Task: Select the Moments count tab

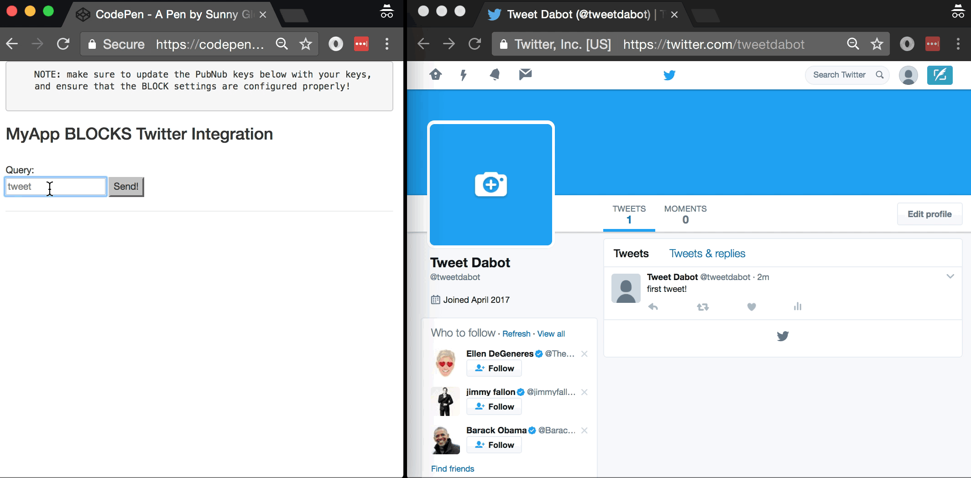Action: (x=685, y=214)
